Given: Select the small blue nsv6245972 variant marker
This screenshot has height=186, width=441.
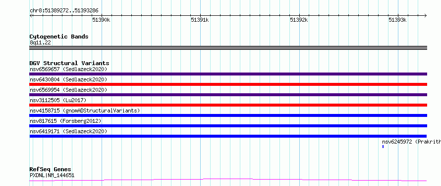Looking at the screenshot, I should tap(383, 147).
